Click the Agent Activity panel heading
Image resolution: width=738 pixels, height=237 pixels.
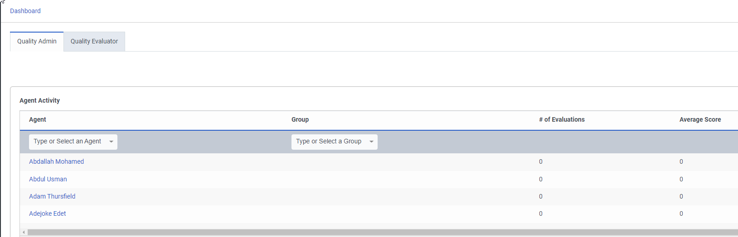(40, 100)
